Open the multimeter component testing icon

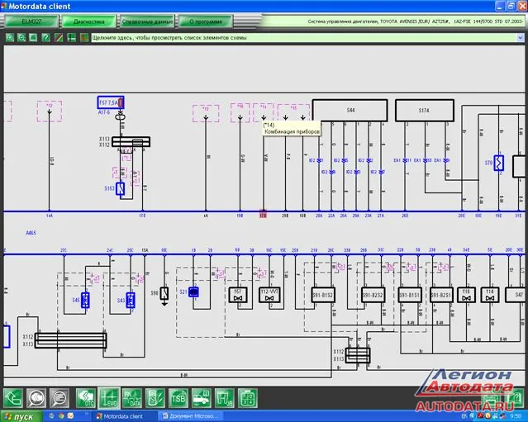pyautogui.click(x=155, y=398)
